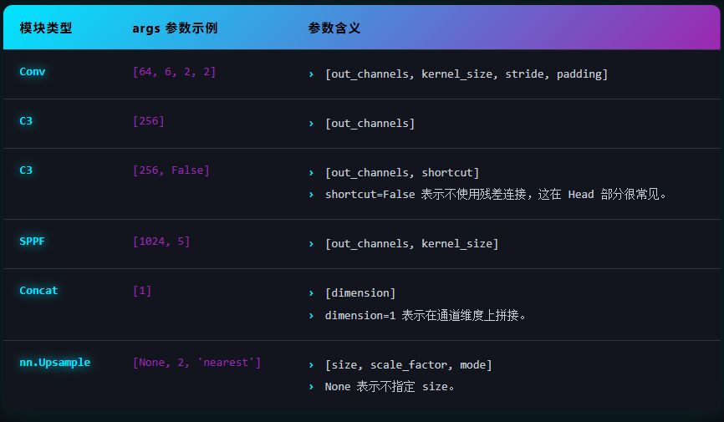Screen dimensions: 724x422
Task: Click the None 表示不指定 size line
Action: click(390, 387)
